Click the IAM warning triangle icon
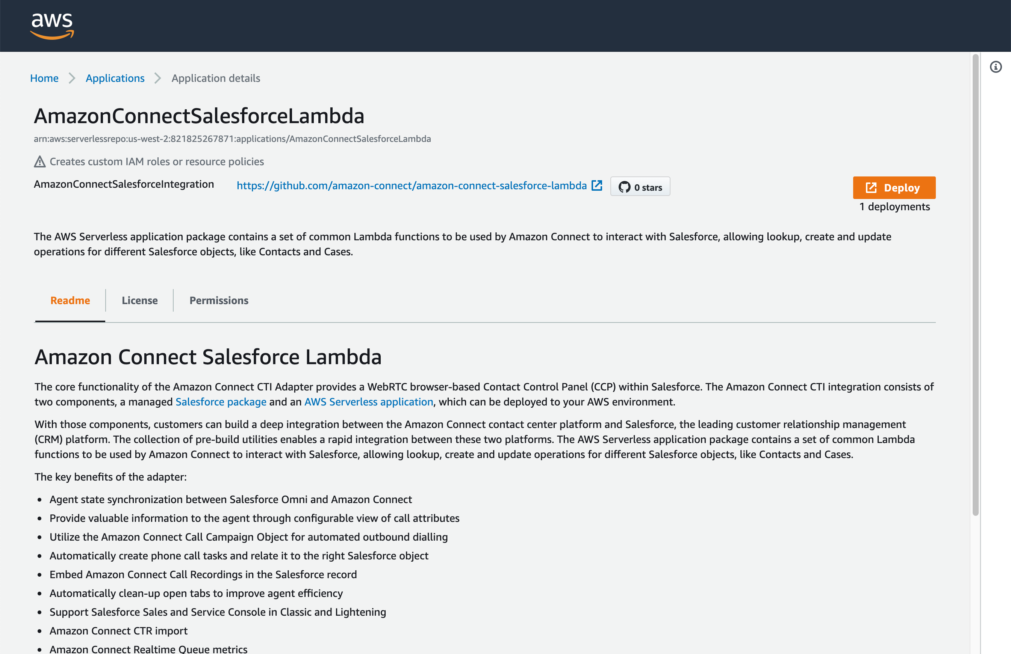This screenshot has height=654, width=1011. tap(39, 162)
